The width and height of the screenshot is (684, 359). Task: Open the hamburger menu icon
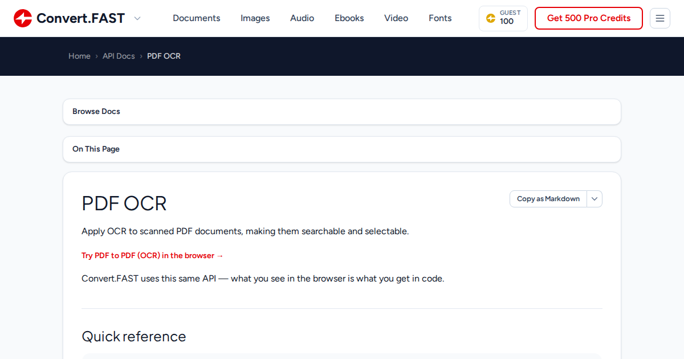(660, 18)
